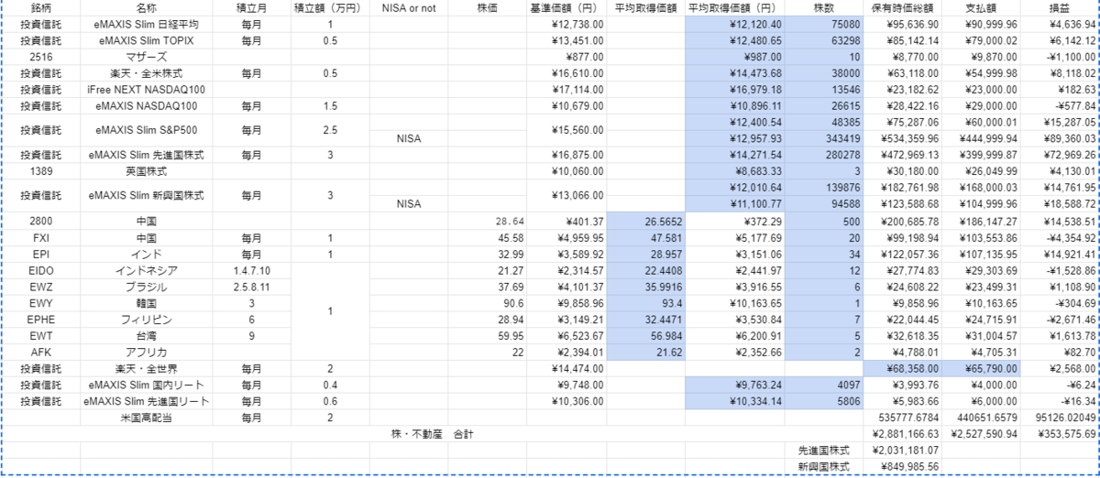This screenshot has width=1100, height=478.
Task: Click the インドネシア cell
Action: tap(147, 270)
